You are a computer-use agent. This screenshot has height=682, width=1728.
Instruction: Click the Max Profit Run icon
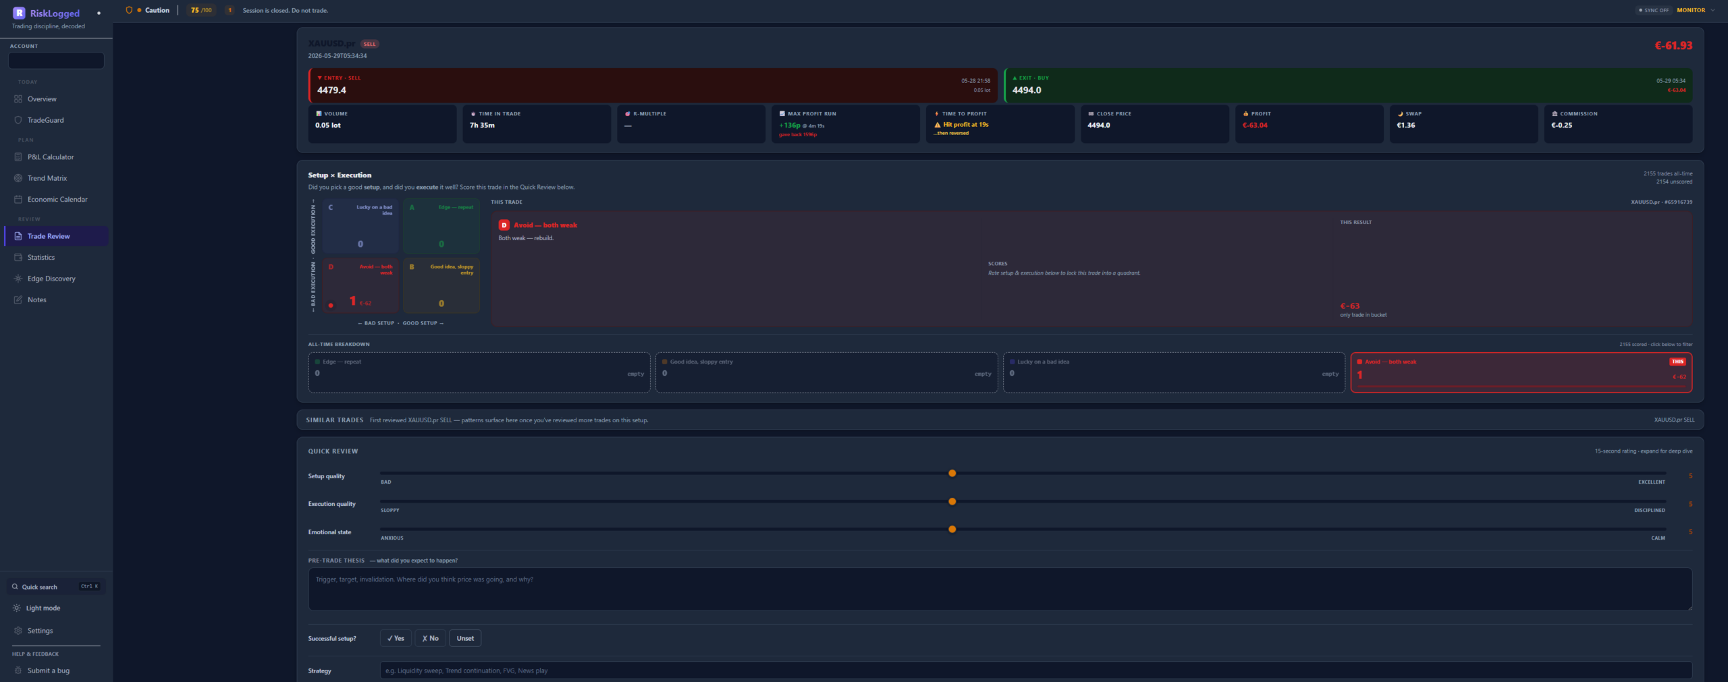pos(782,114)
